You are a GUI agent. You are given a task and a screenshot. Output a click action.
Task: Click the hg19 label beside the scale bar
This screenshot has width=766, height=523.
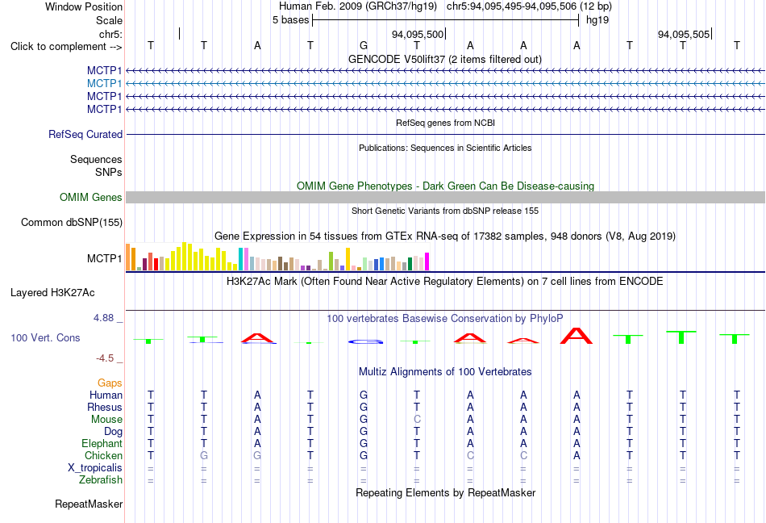click(597, 20)
